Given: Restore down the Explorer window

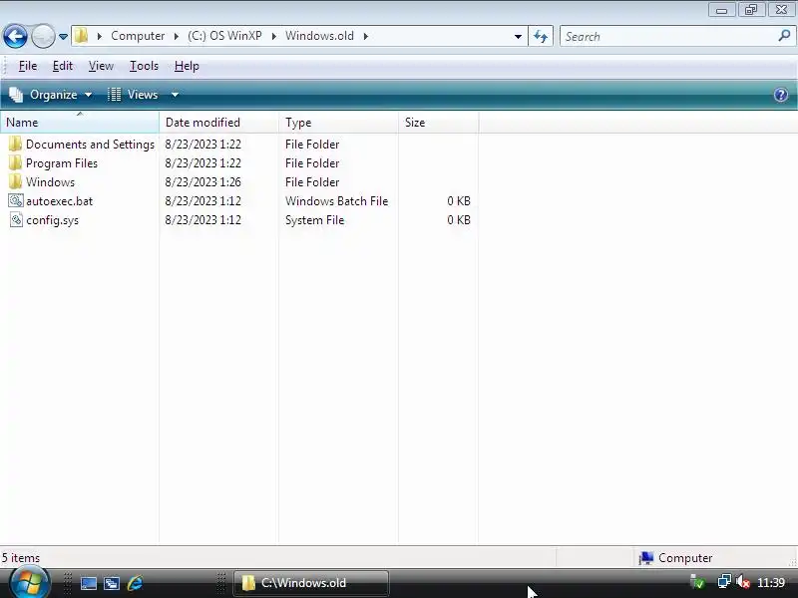Looking at the screenshot, I should (x=751, y=10).
